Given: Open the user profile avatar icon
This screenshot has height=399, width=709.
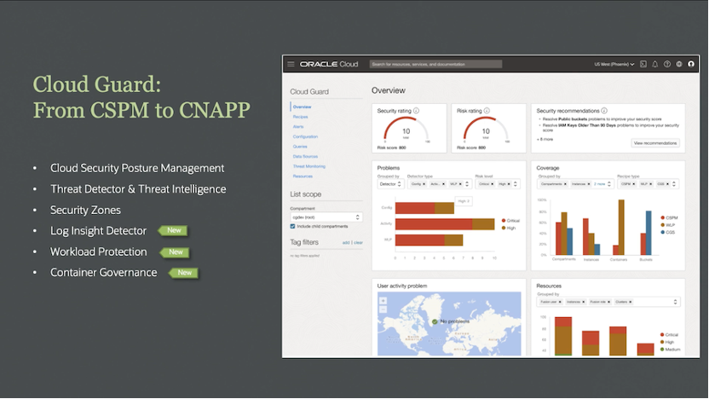Looking at the screenshot, I should (x=691, y=64).
